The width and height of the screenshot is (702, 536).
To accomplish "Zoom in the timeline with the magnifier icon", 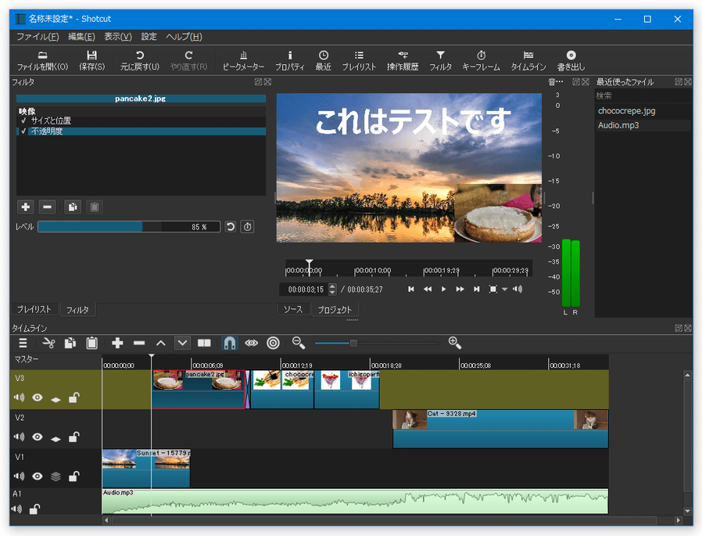I will [x=456, y=343].
